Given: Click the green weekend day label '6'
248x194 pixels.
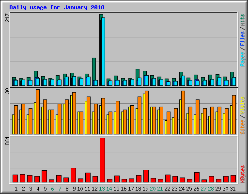Looking at the screenshot, I should 52,189.
